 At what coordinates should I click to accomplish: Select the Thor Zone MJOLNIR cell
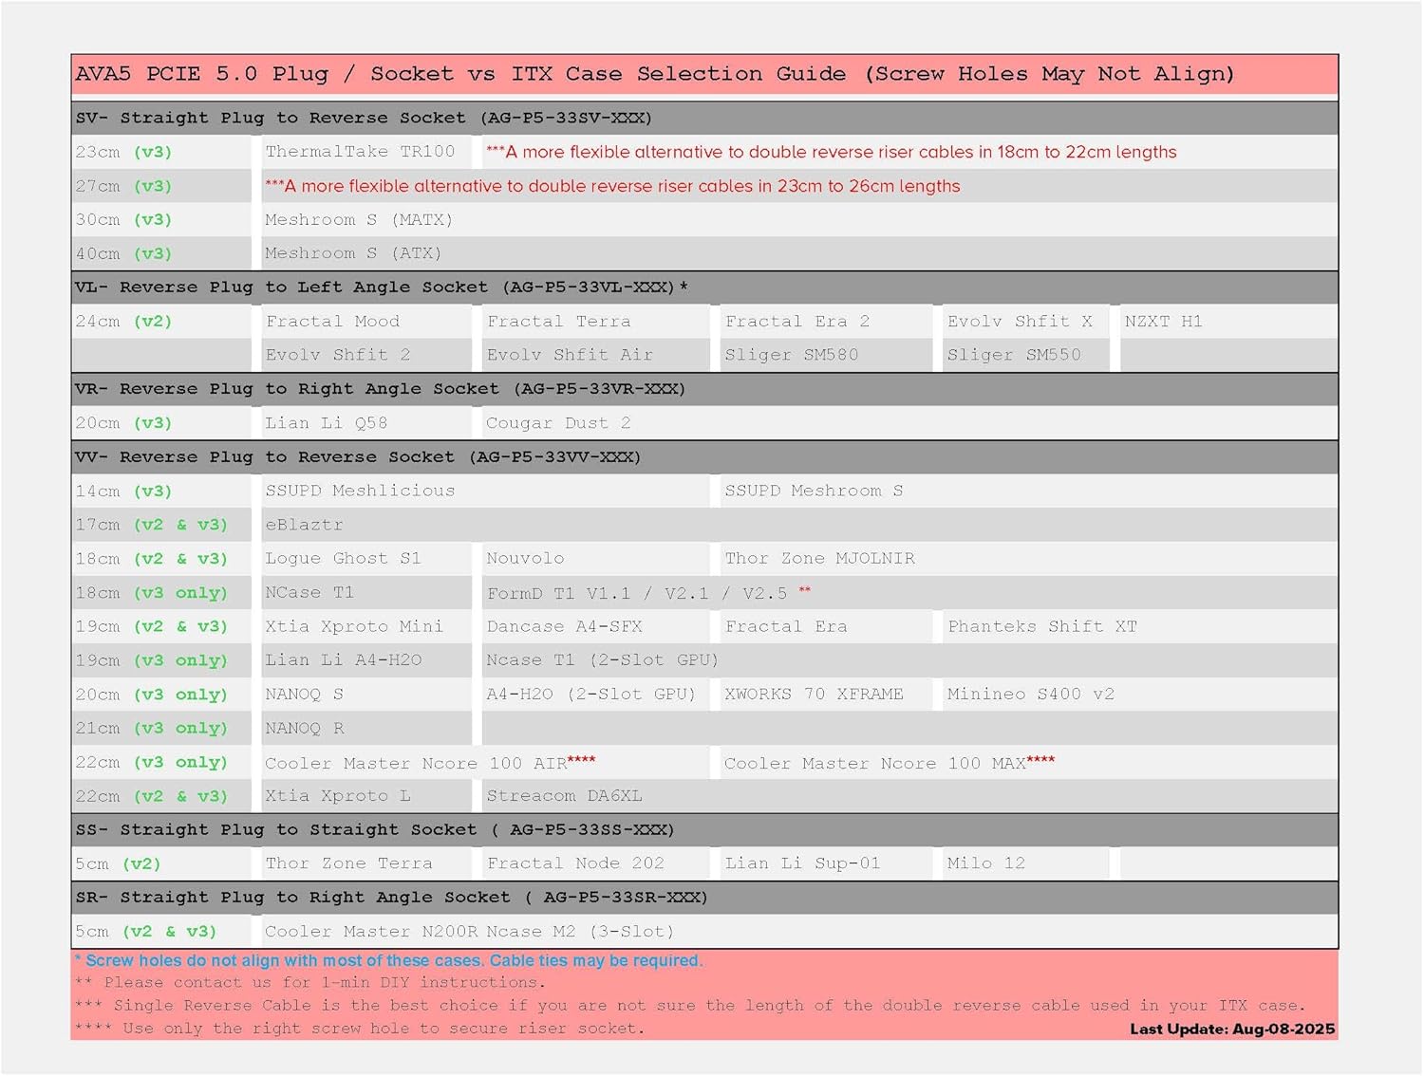coord(820,559)
